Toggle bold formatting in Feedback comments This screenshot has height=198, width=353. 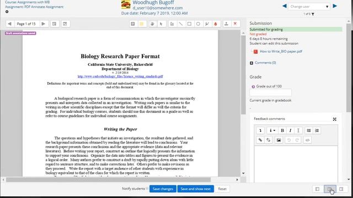point(282,130)
